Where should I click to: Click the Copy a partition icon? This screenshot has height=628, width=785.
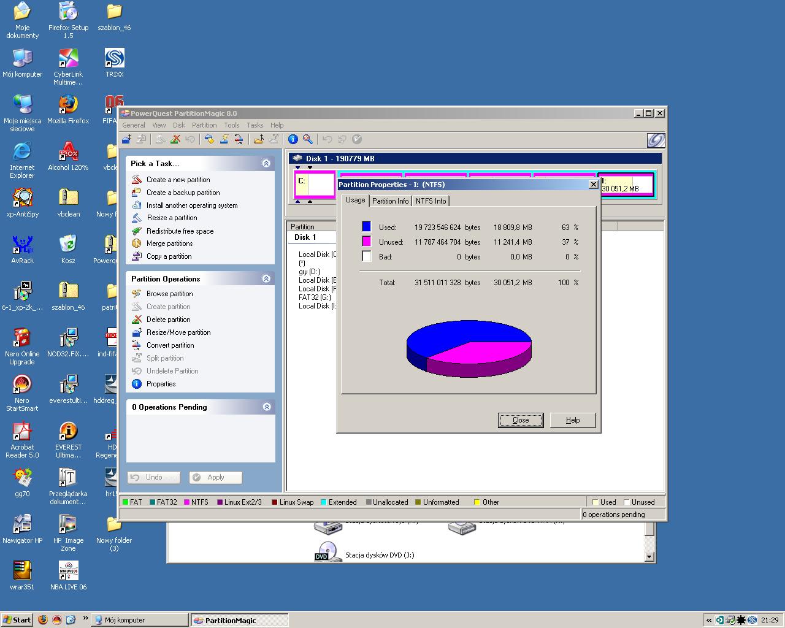click(x=137, y=256)
